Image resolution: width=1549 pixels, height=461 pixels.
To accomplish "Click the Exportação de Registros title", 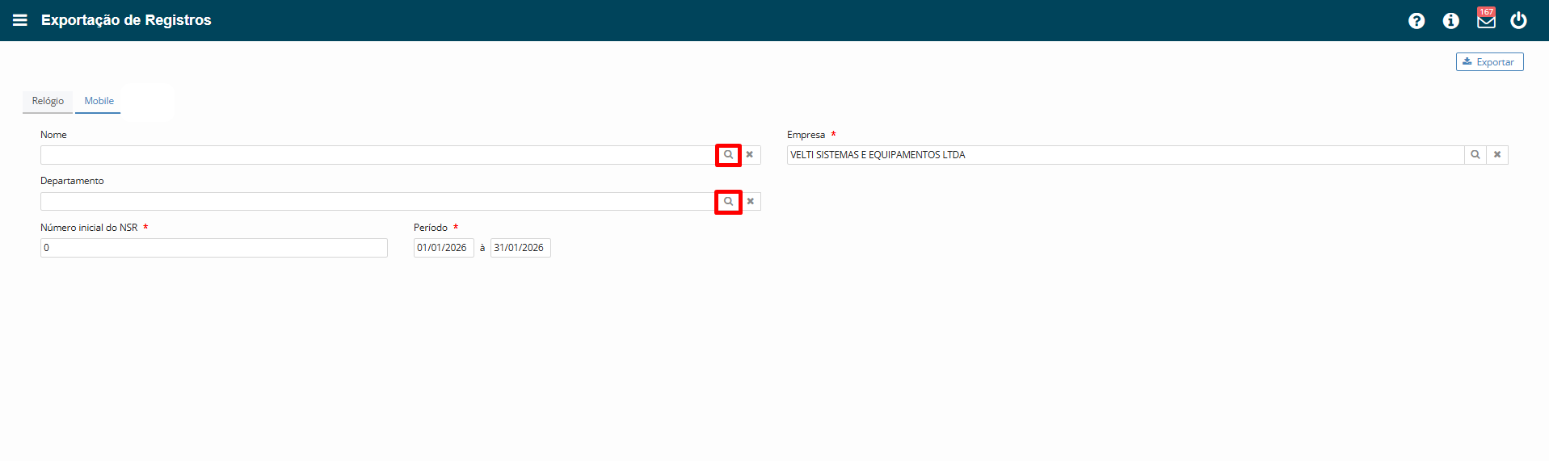I will (x=126, y=20).
